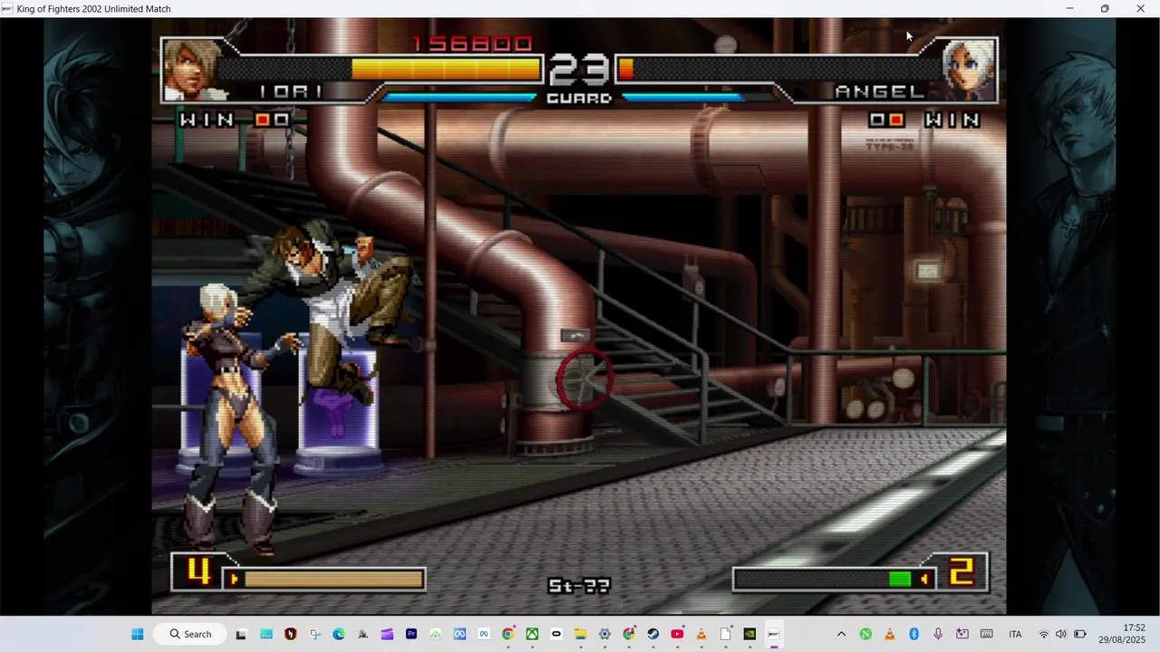Click the taskbar Search box
Screen dimensions: 1160x652
point(191,634)
